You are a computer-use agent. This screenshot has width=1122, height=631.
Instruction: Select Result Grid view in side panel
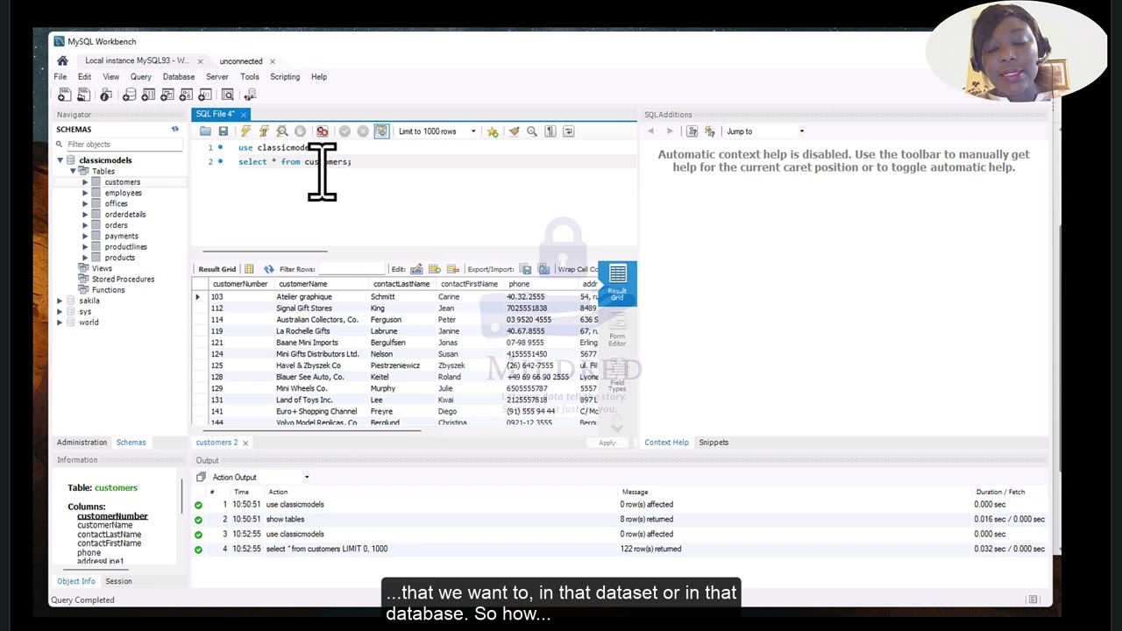tap(617, 283)
